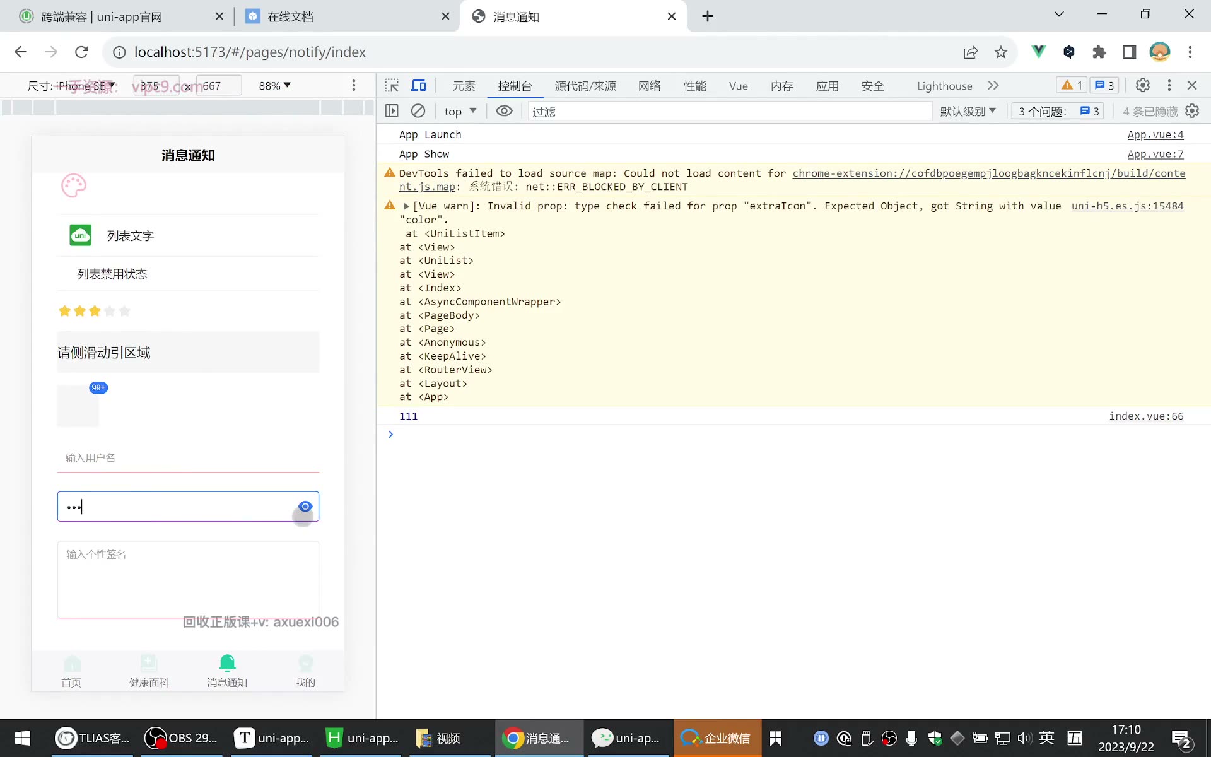1211x757 pixels.
Task: Toggle password visibility eye icon
Action: [x=305, y=507]
